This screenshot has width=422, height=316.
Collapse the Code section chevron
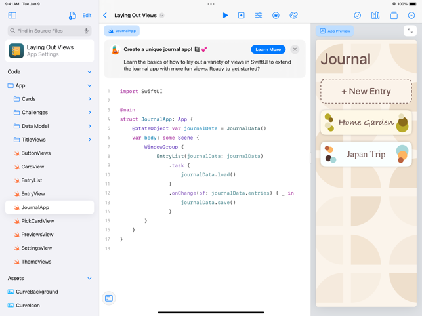click(x=89, y=72)
